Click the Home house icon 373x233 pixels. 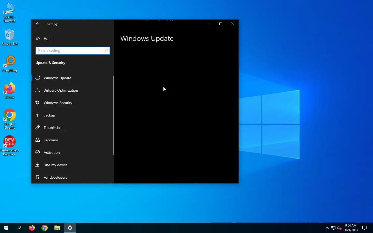pos(38,38)
